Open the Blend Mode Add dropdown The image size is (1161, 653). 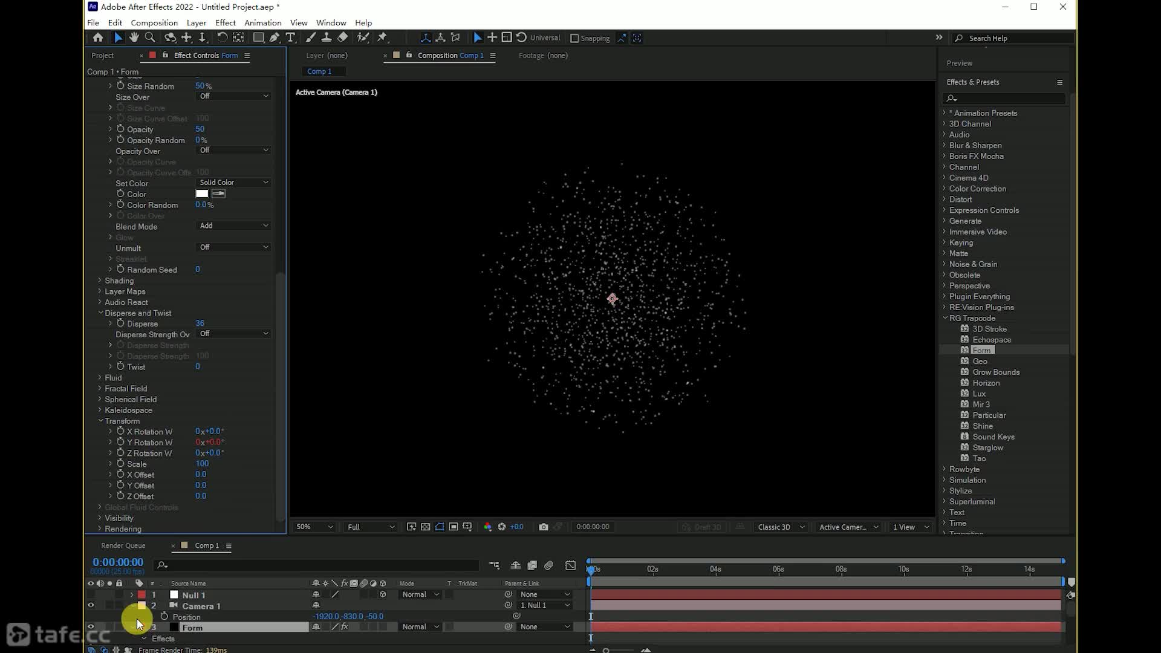(233, 226)
